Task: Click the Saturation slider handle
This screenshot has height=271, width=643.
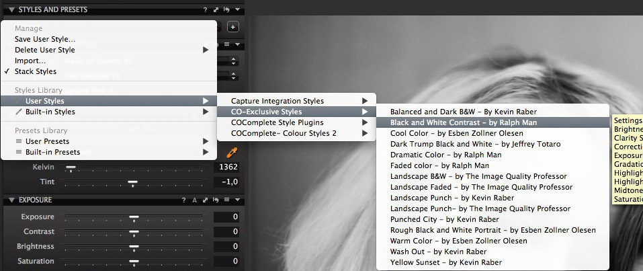Action: pyautogui.click(x=134, y=262)
